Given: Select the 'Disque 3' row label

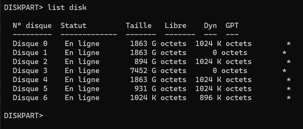Looking at the screenshot, I should tap(30, 71).
